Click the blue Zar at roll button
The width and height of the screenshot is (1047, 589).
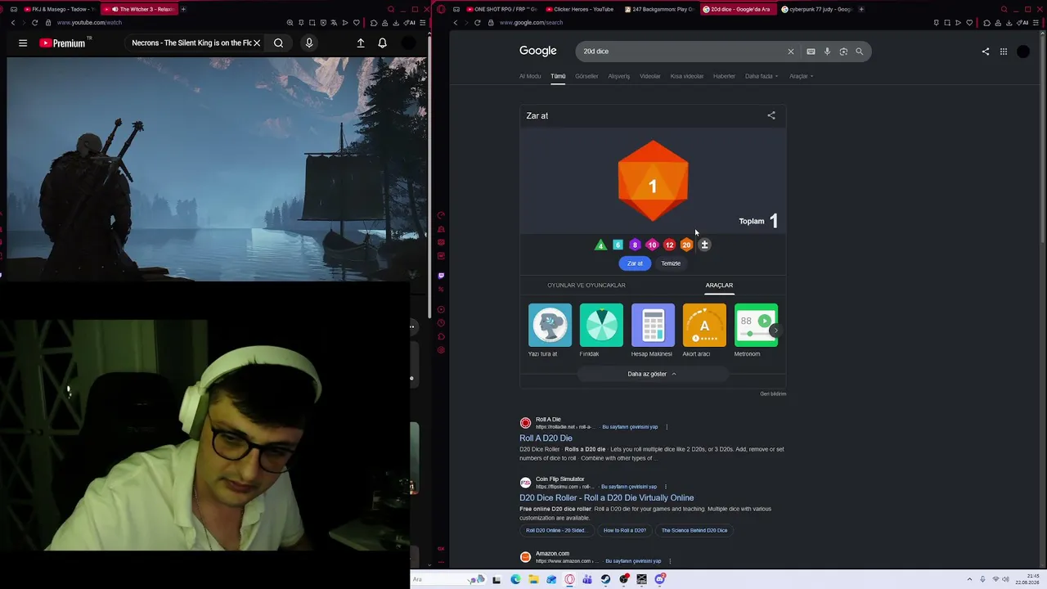tap(635, 263)
